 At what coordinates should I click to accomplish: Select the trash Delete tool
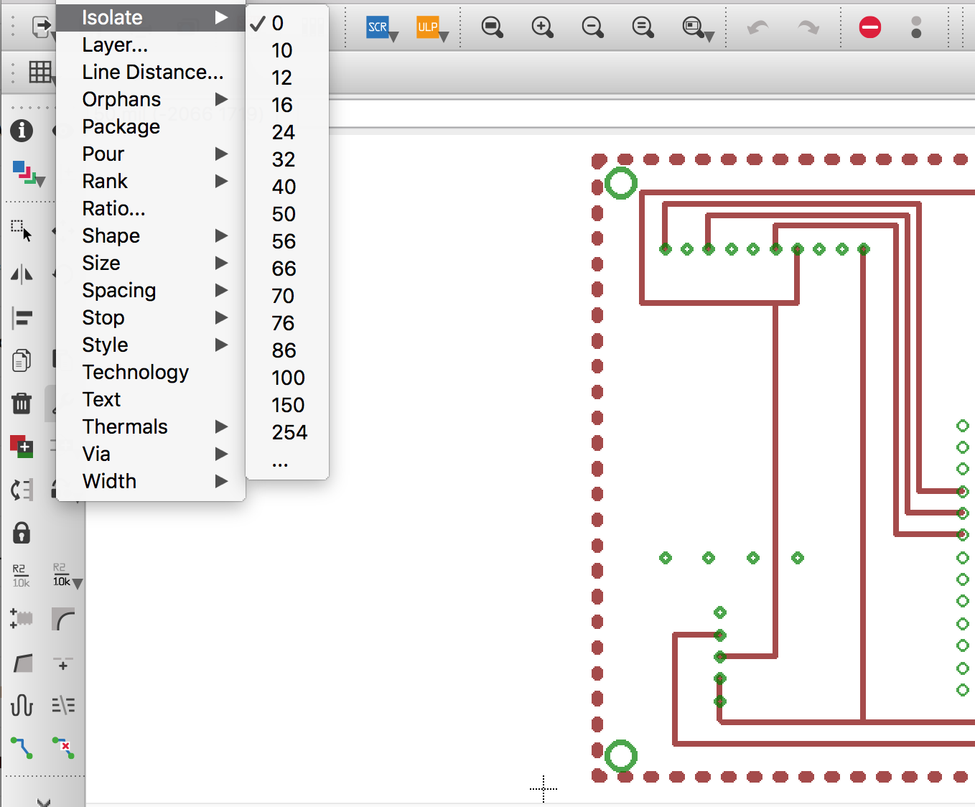tap(22, 403)
